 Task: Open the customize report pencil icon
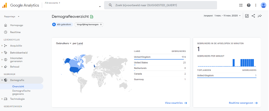pyautogui.click(x=247, y=16)
